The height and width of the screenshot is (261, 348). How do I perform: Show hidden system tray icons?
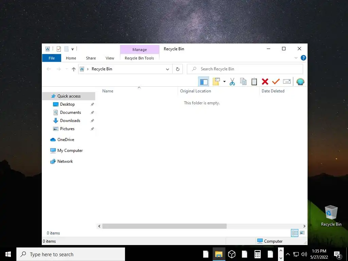288,254
